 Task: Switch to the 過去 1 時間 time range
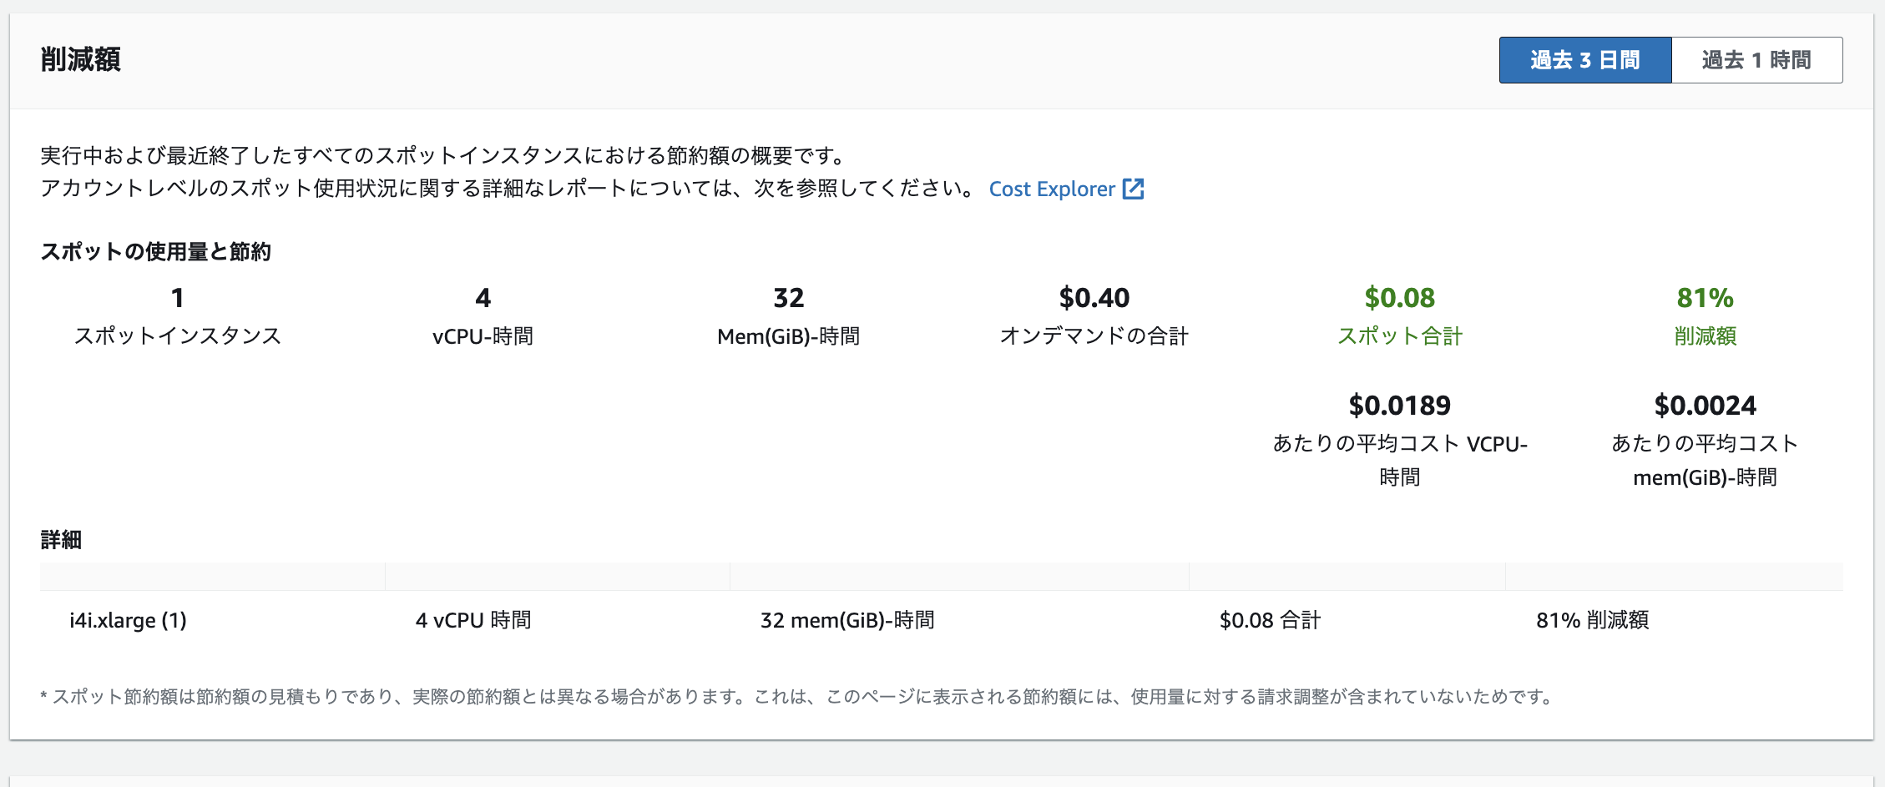click(x=1756, y=60)
